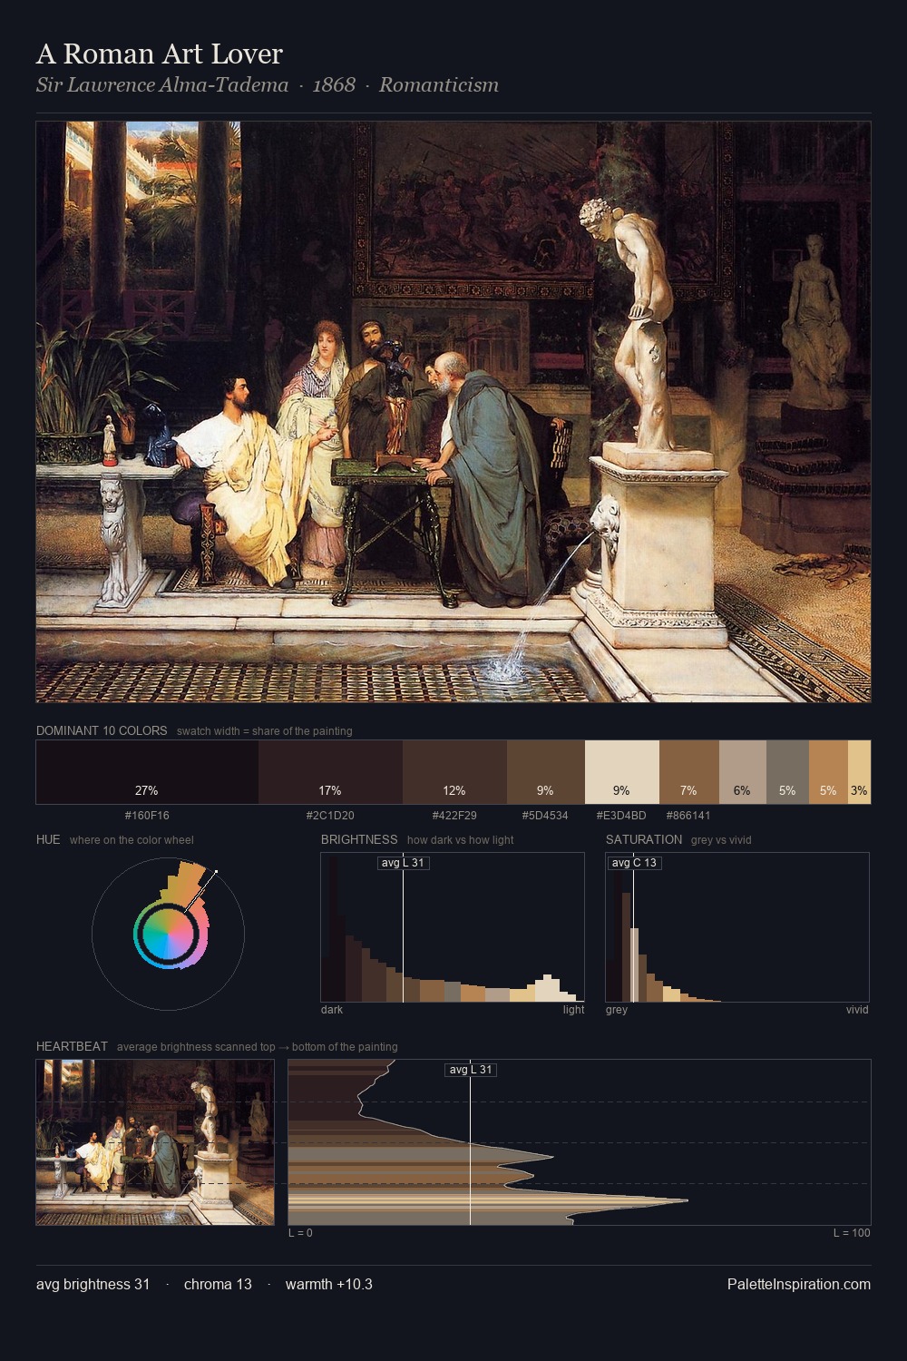Click the 'light' axis label
907x1361 pixels.
tap(573, 1010)
